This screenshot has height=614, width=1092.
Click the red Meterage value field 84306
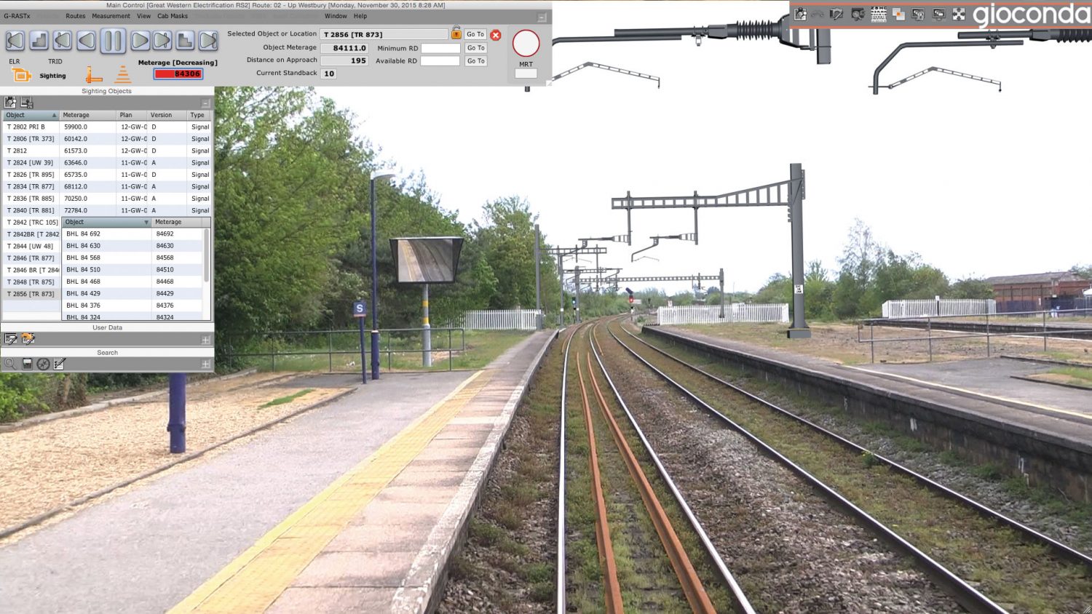tap(178, 74)
